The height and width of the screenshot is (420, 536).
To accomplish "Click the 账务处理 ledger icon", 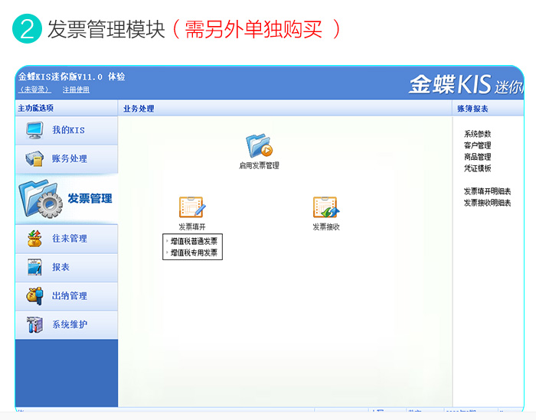I will (34, 159).
